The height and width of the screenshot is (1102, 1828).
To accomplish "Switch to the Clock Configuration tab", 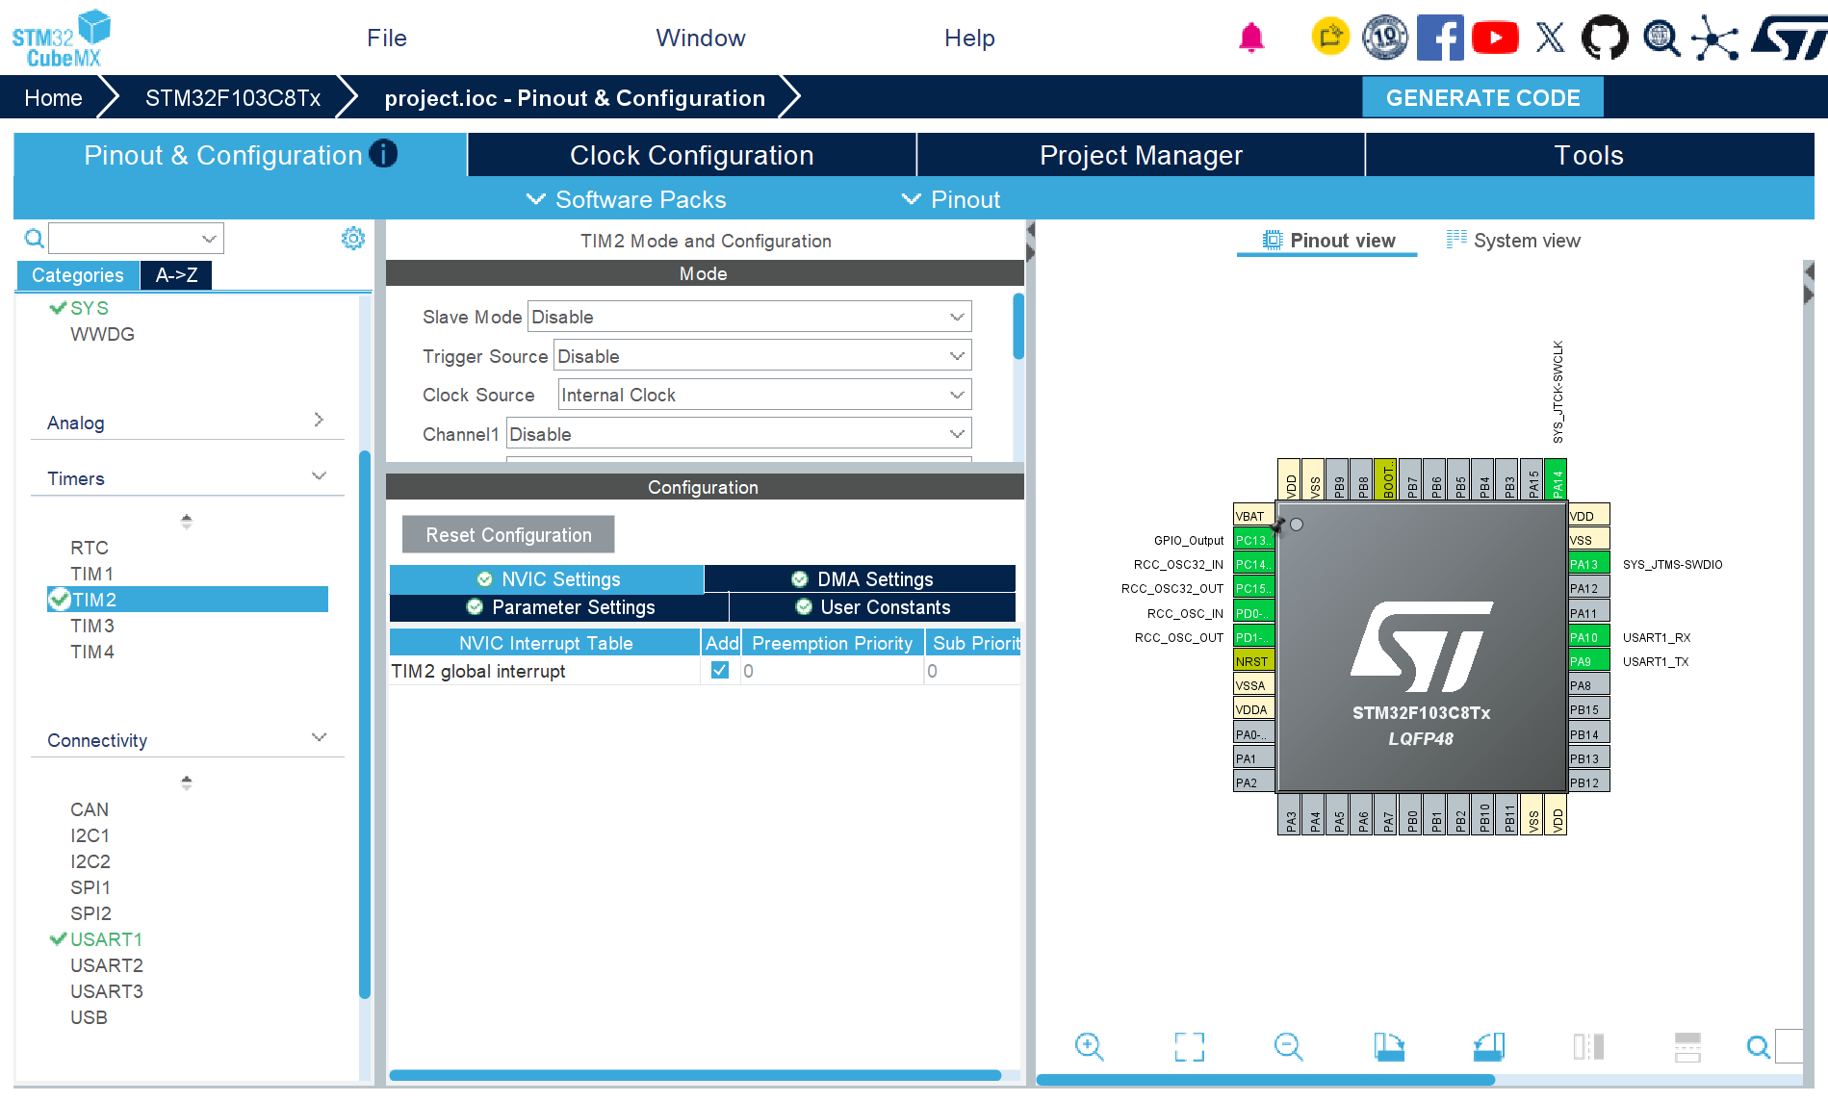I will click(692, 155).
